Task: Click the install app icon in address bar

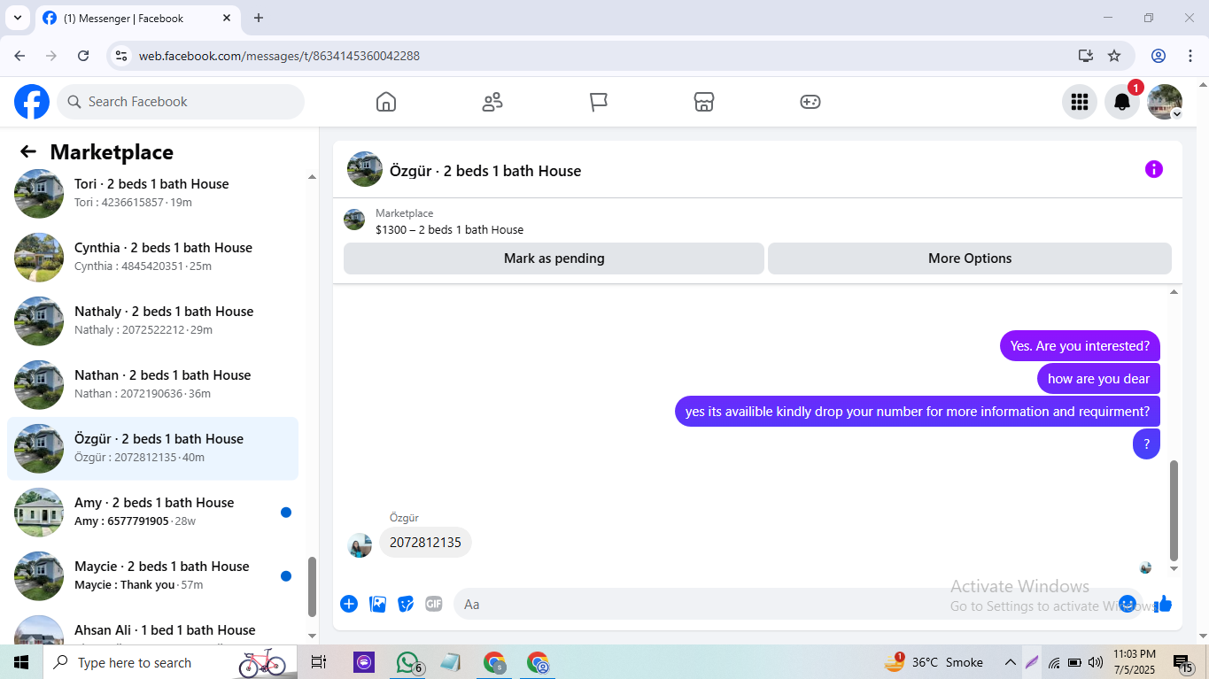Action: coord(1086,56)
